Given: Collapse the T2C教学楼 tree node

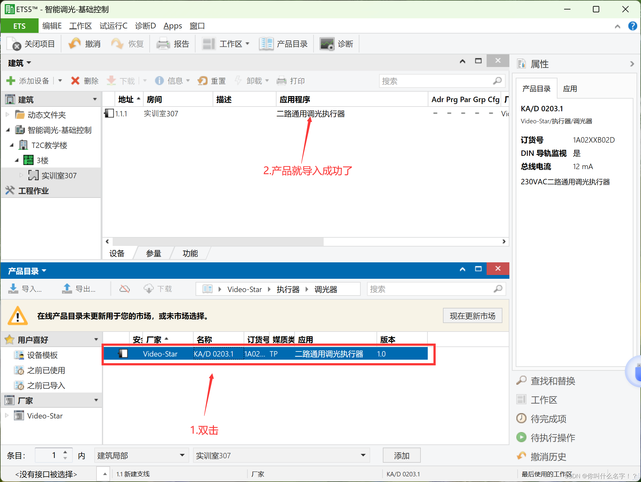Looking at the screenshot, I should click(12, 145).
